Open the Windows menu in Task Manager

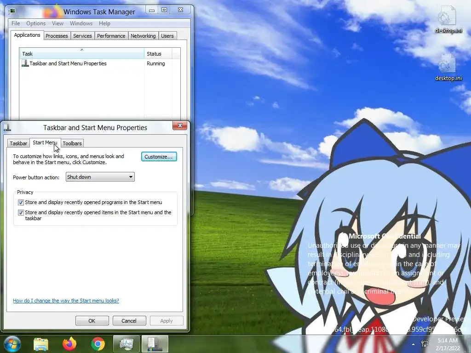(81, 23)
